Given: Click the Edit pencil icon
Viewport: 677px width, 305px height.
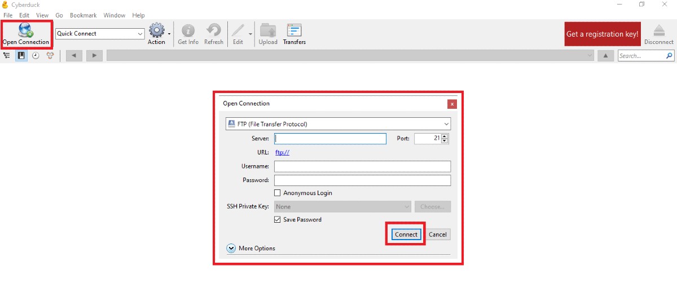Looking at the screenshot, I should pos(238,30).
